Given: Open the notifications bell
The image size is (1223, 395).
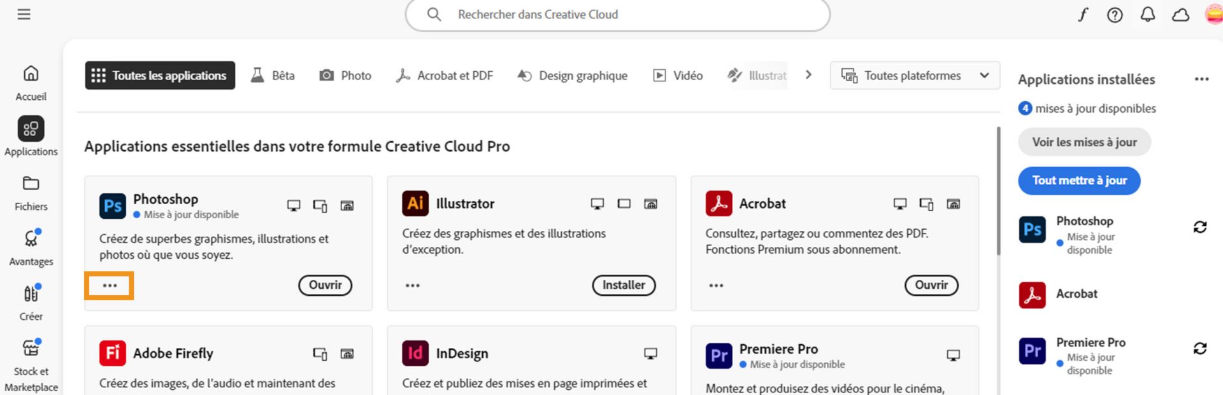Looking at the screenshot, I should pyautogui.click(x=1148, y=15).
